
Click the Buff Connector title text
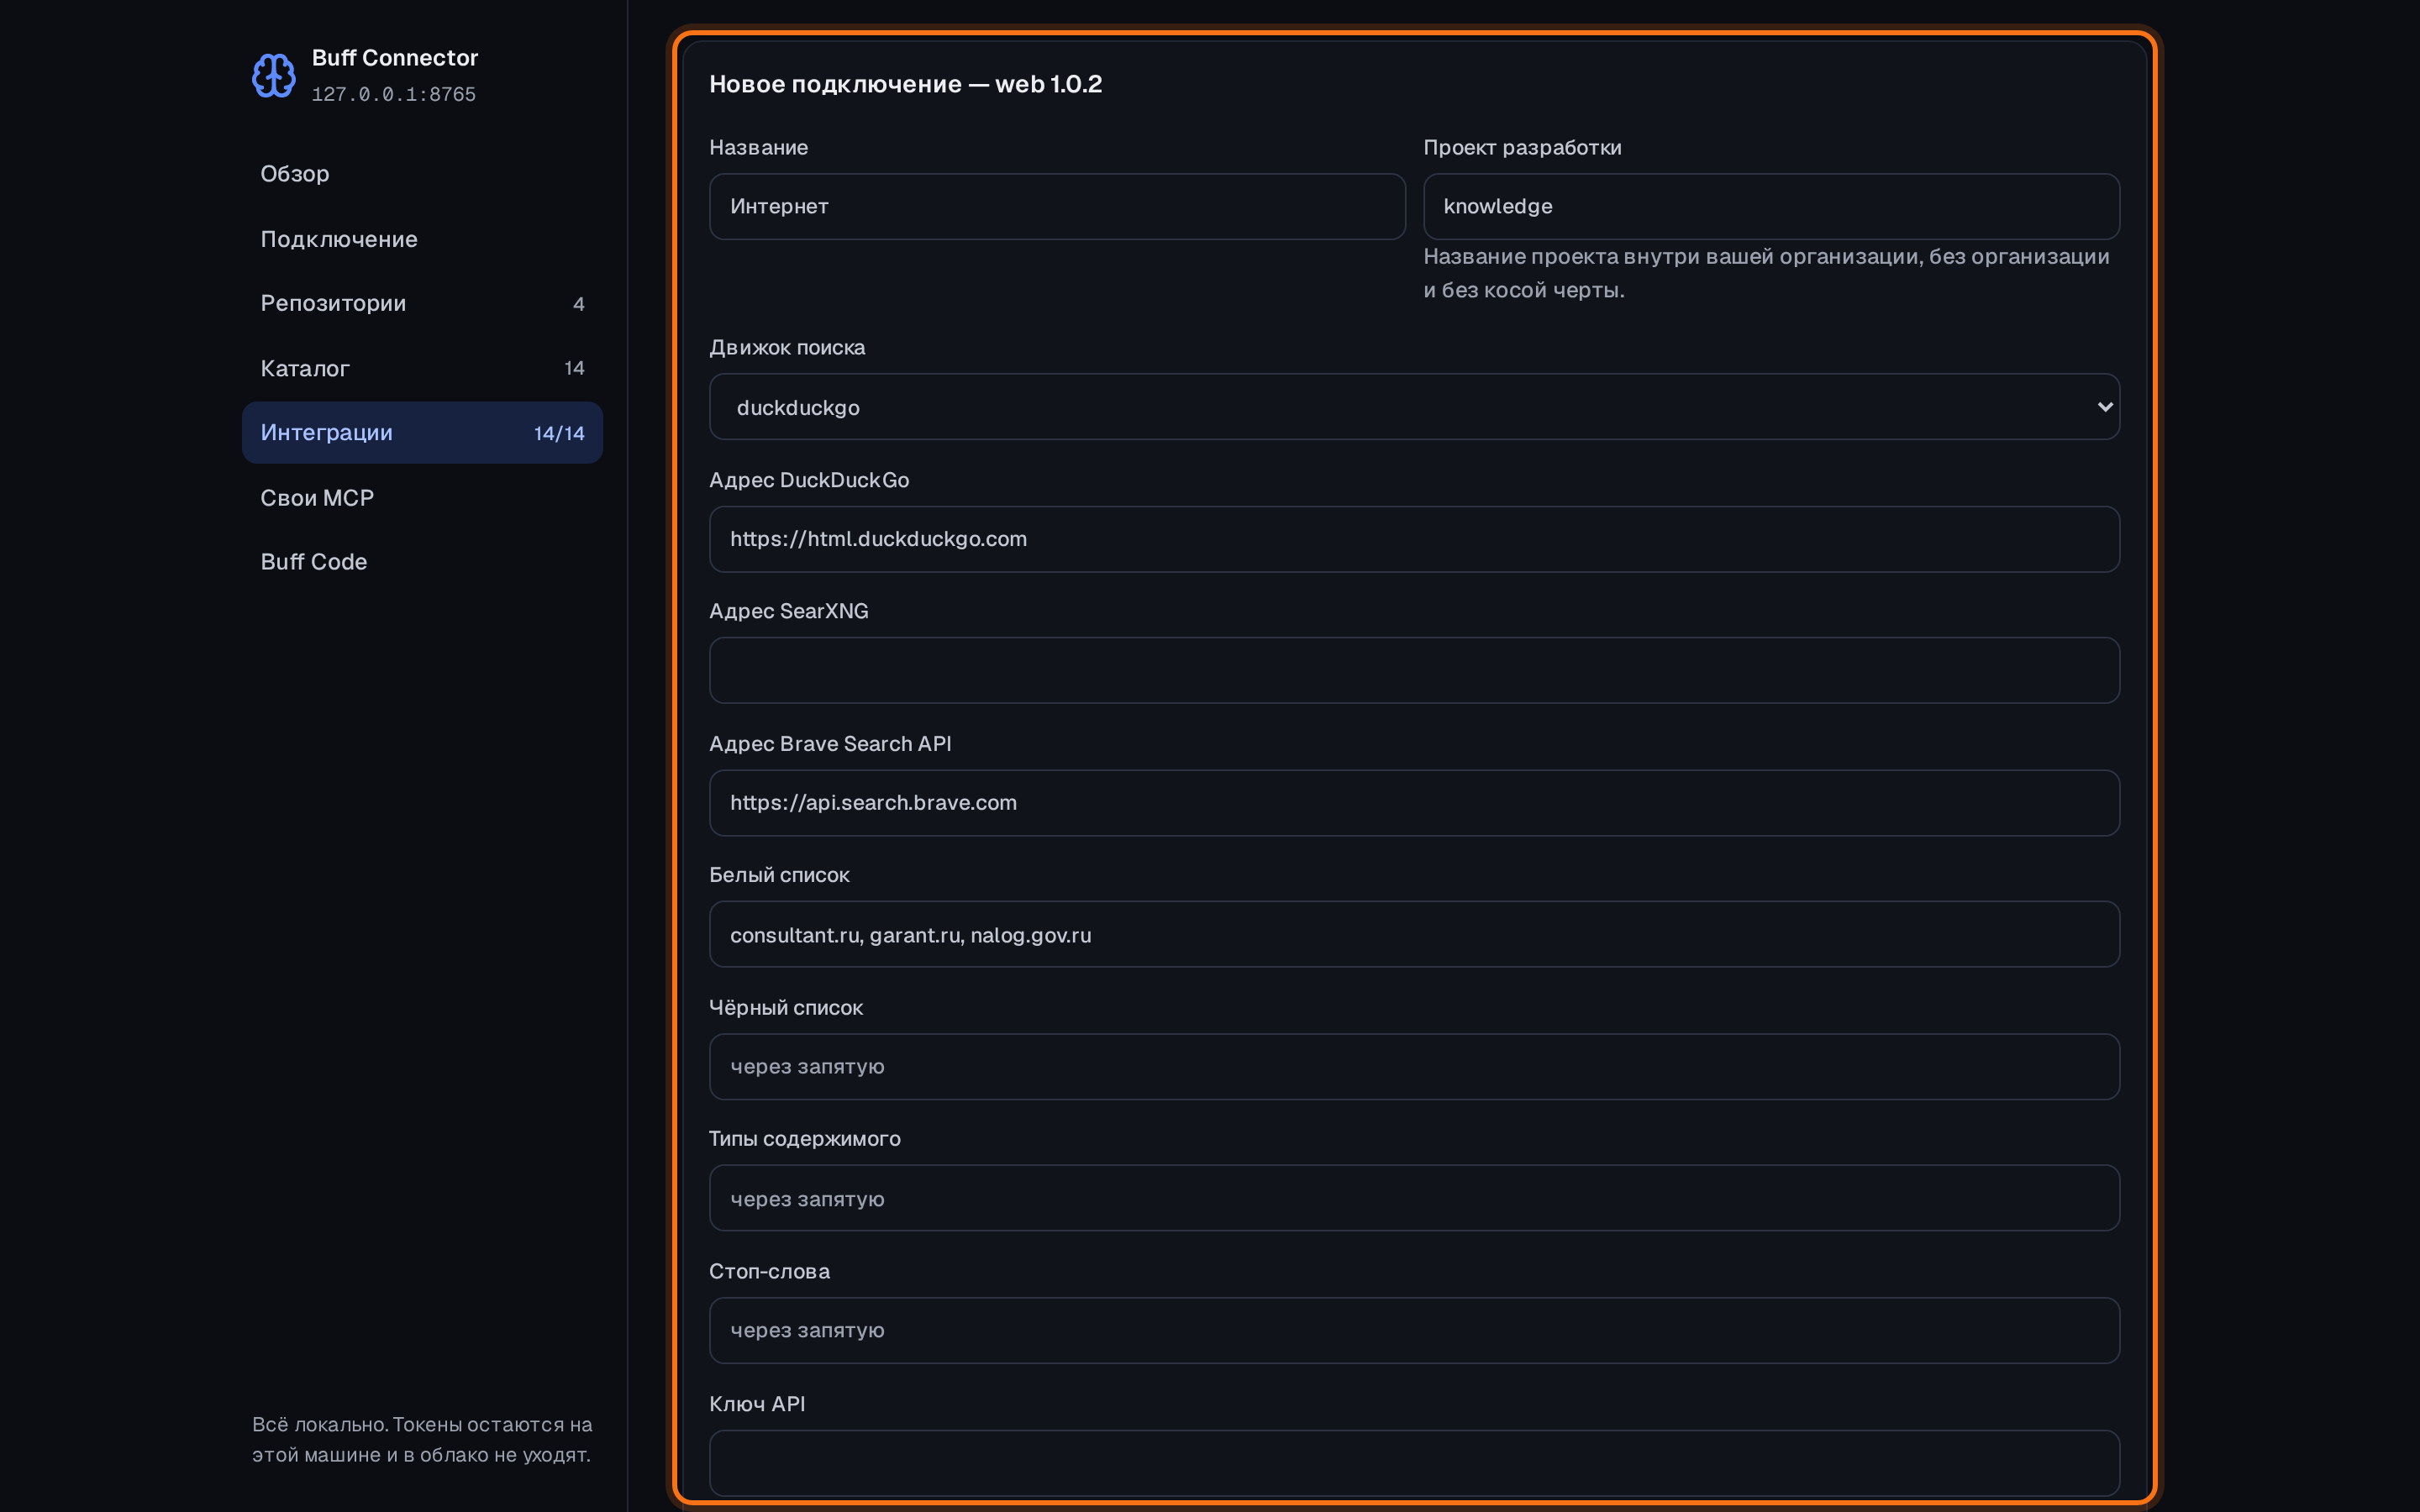pyautogui.click(x=395, y=58)
